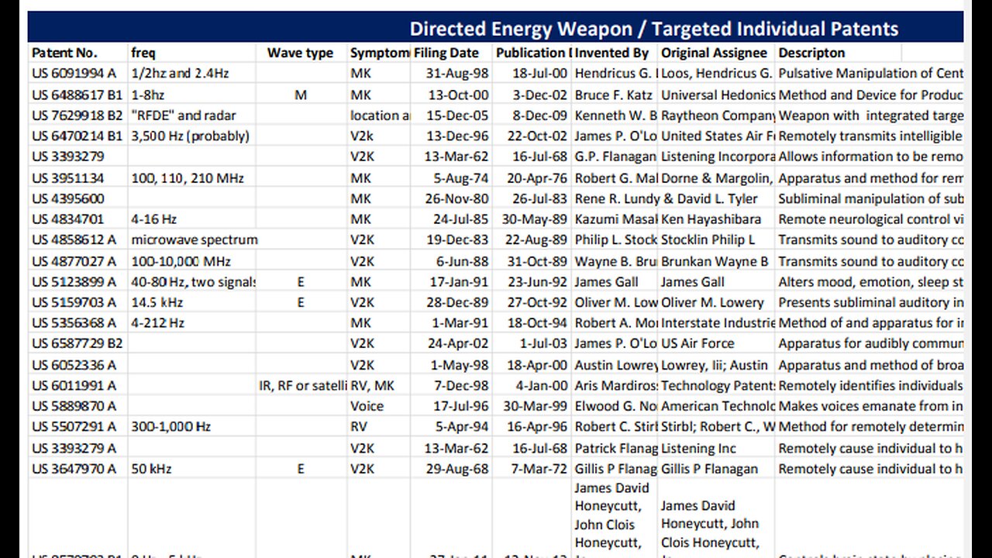Select publication date "31-Oct-89"

click(539, 261)
